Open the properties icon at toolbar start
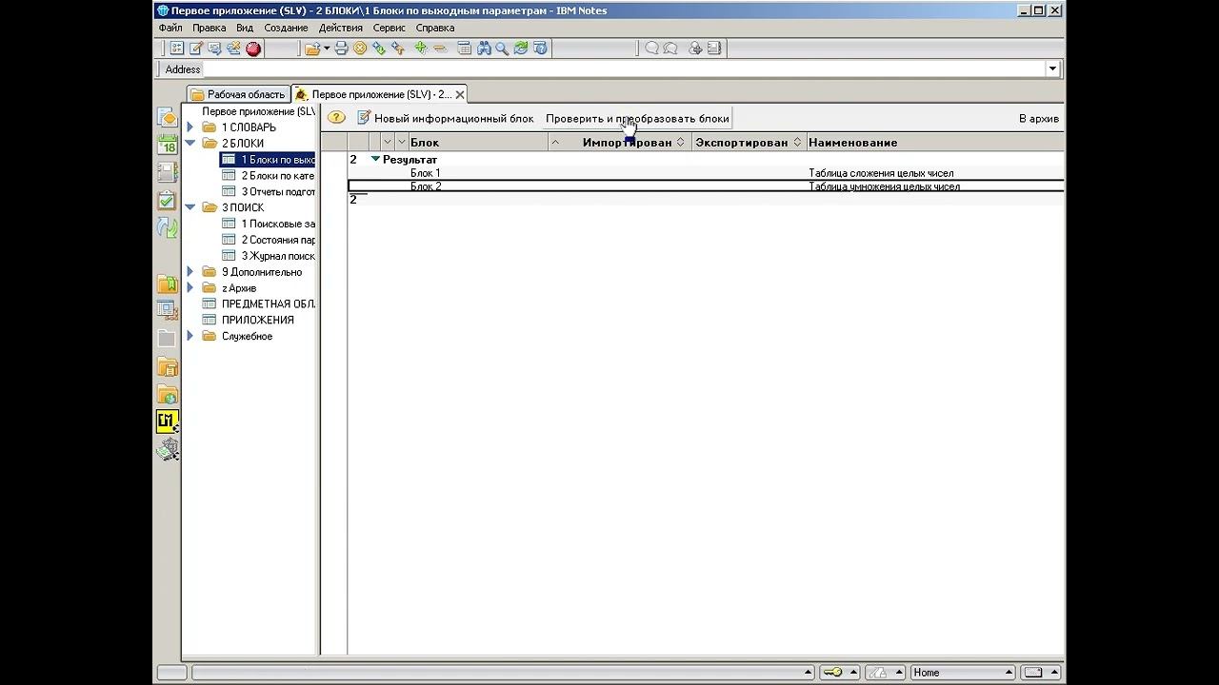Viewport: 1219px width, 685px height. click(x=177, y=49)
